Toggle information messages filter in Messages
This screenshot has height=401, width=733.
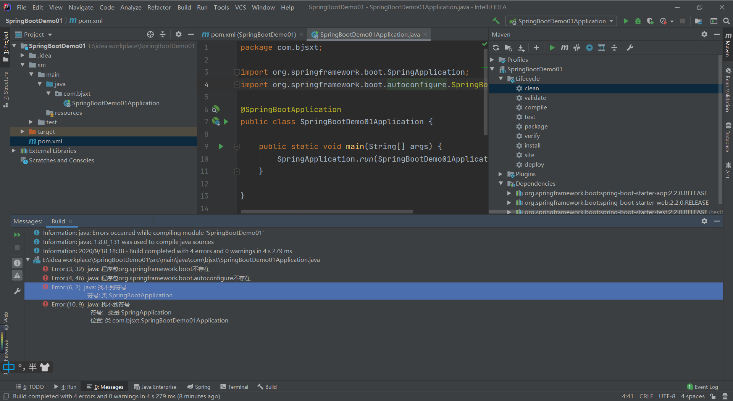17,263
